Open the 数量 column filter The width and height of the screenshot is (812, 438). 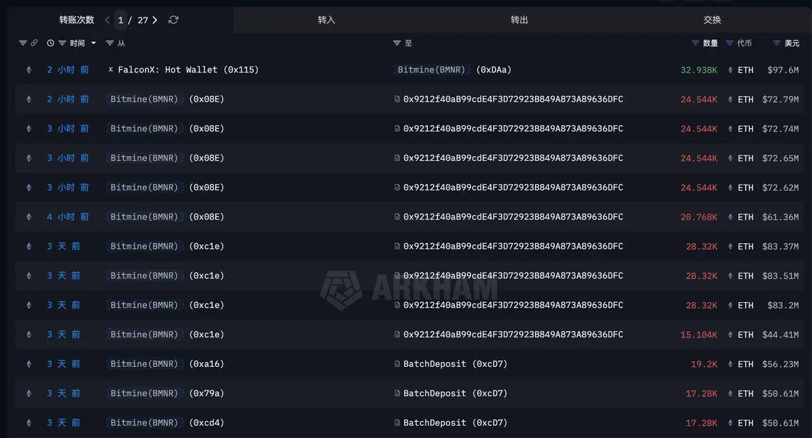pos(695,43)
